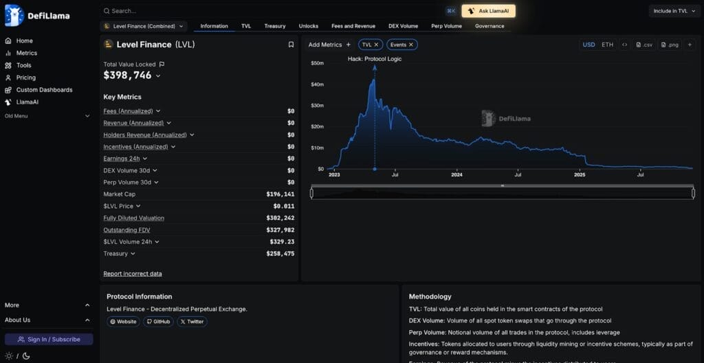Open the Report incorrect data link
704x363 pixels.
click(133, 274)
